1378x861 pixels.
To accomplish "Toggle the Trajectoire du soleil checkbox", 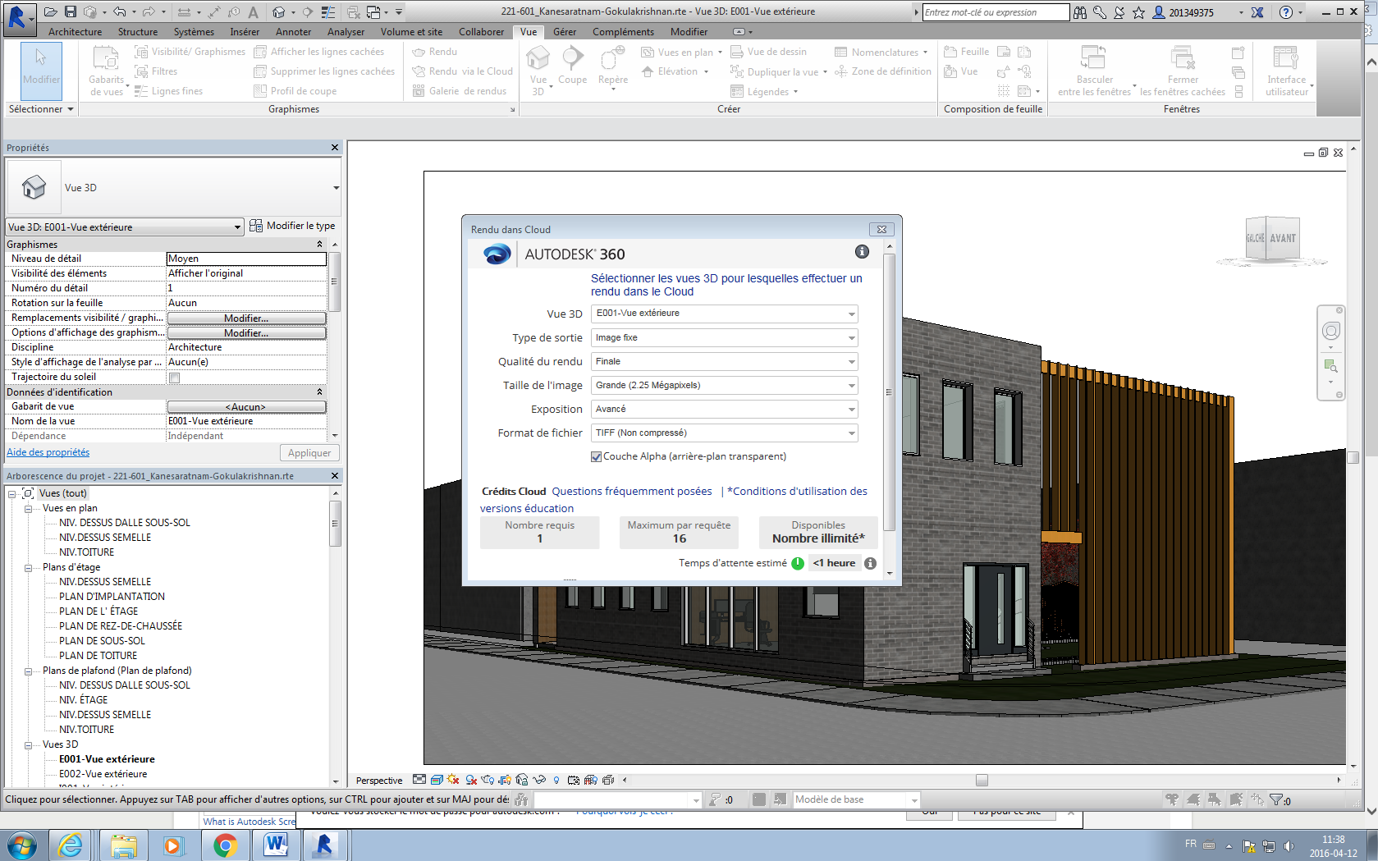I will pyautogui.click(x=174, y=377).
